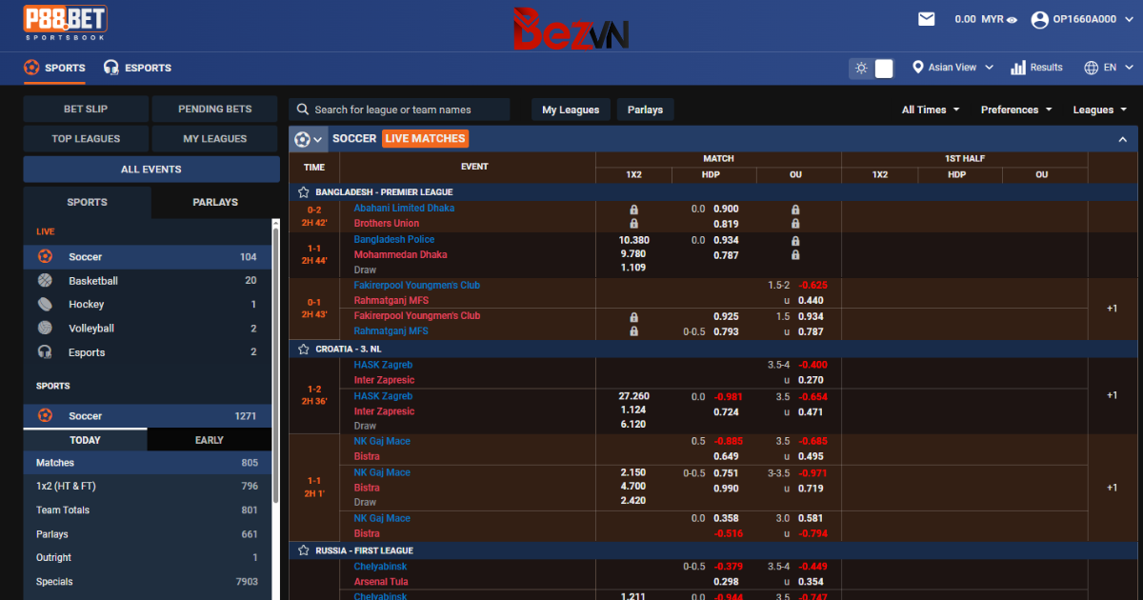Star the Croatia 3. NL league
The image size is (1143, 600).
coord(304,350)
